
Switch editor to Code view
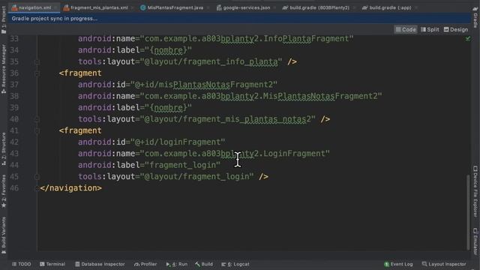click(406, 30)
